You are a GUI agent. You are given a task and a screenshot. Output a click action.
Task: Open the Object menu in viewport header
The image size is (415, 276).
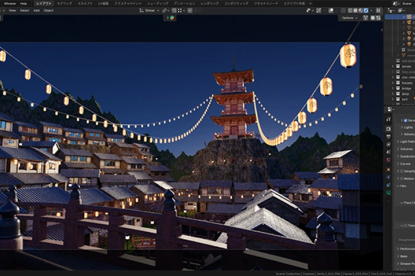[x=48, y=10]
